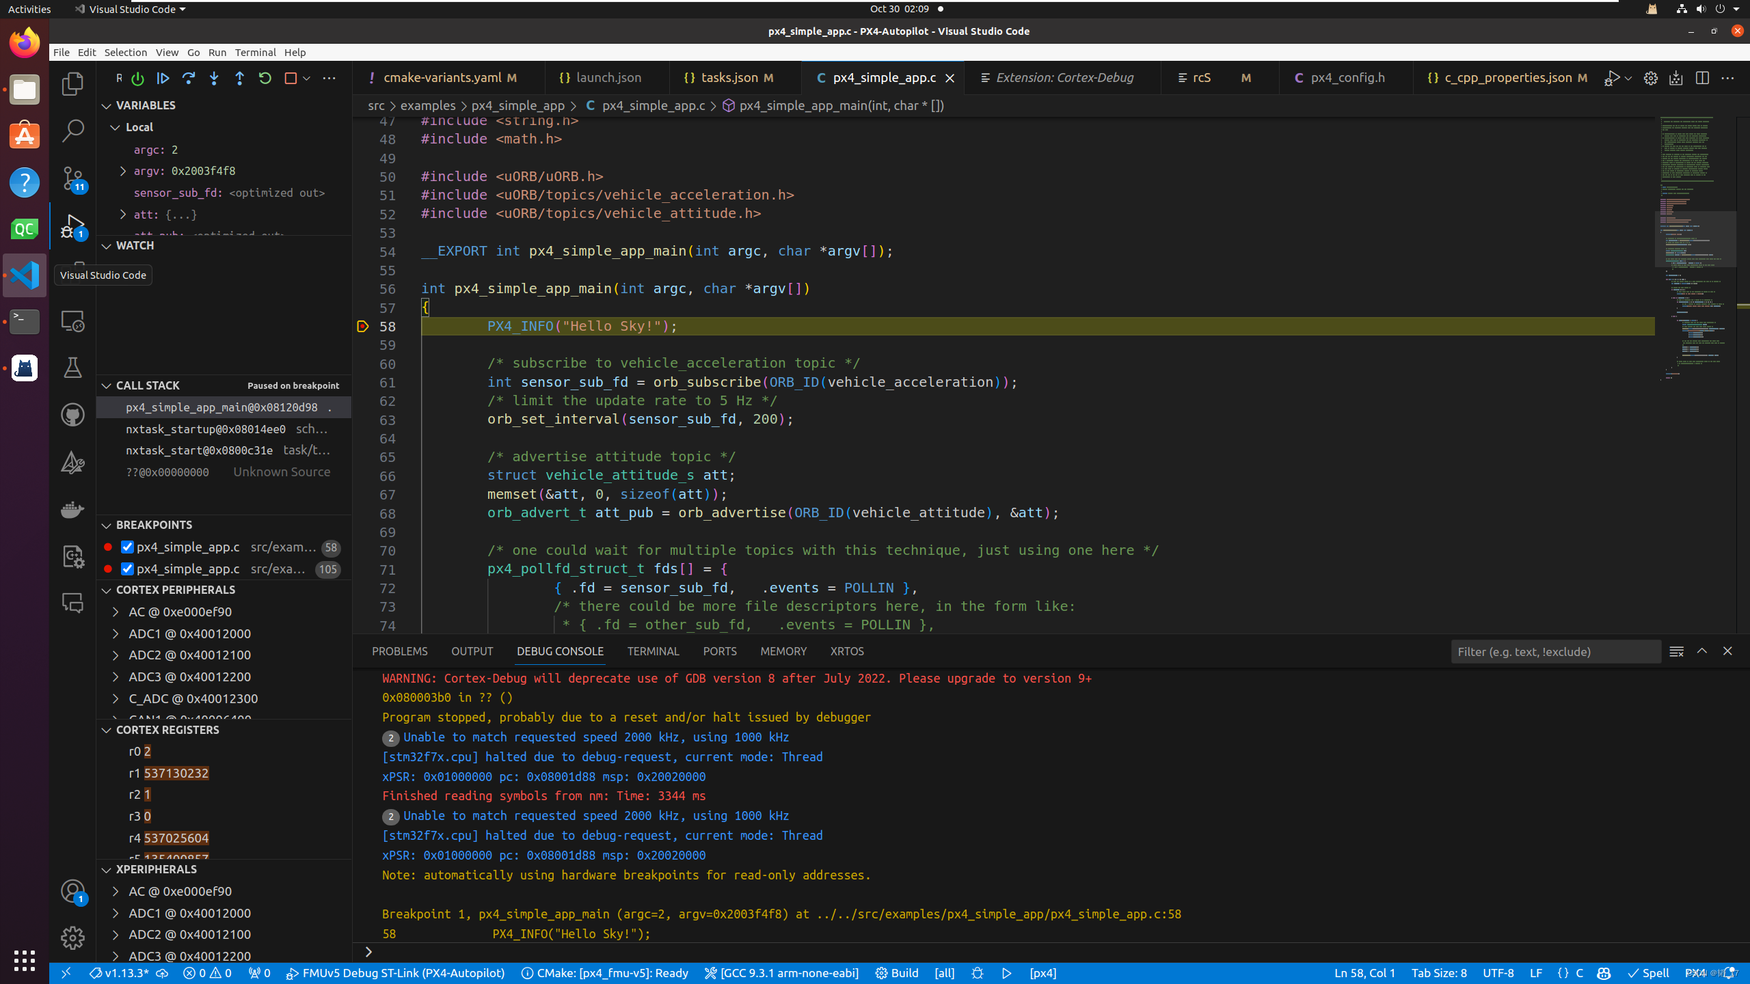Maximize the bottom panel
1750x984 pixels.
coord(1702,651)
